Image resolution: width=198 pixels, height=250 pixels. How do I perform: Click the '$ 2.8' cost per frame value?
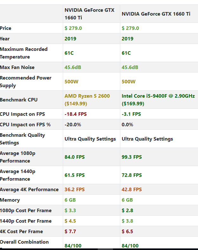point(127,211)
